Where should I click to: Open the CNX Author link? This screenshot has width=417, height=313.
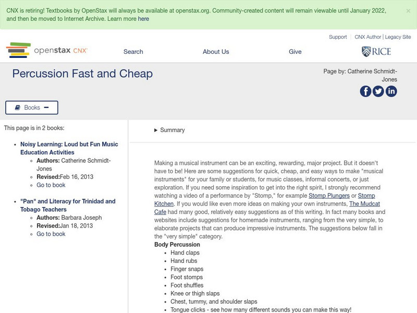tap(368, 37)
